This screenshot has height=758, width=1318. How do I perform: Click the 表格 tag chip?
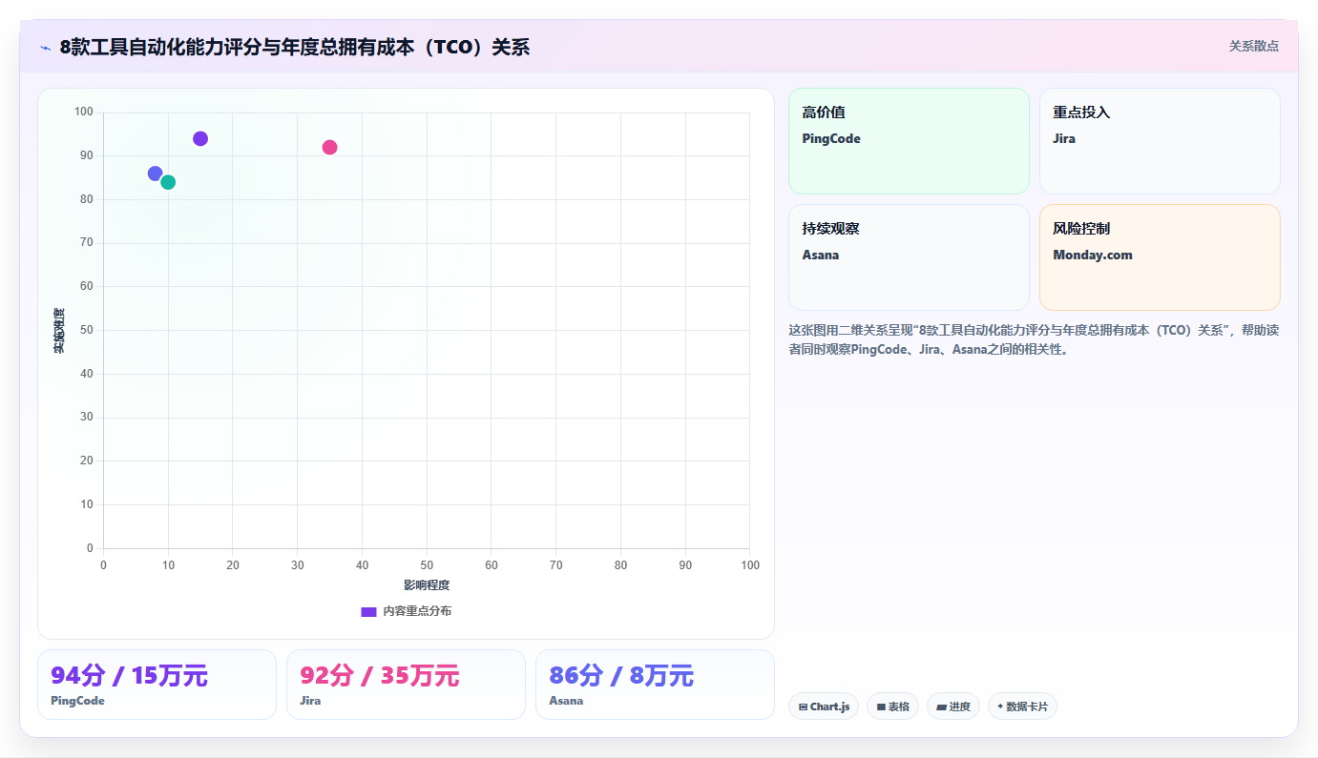point(892,707)
